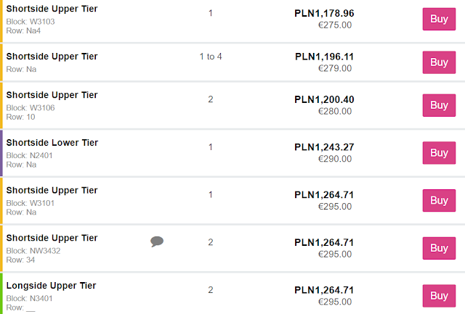
Task: Select the '1 to 4' quantity
Action: (210, 57)
